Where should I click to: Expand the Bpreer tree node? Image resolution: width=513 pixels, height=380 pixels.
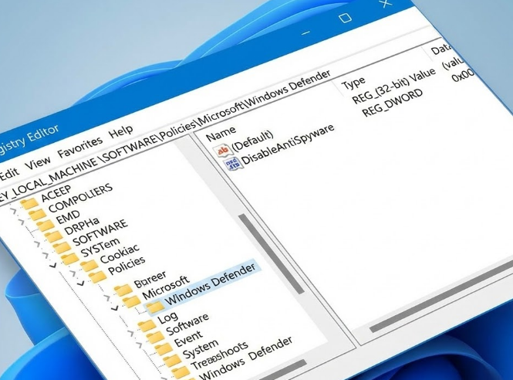pos(107,297)
